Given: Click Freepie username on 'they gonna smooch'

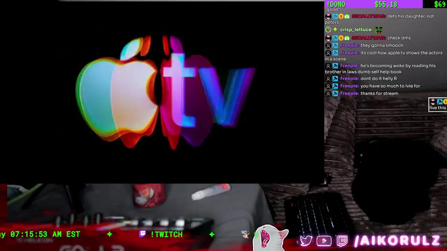Looking at the screenshot, I should pos(350,46).
